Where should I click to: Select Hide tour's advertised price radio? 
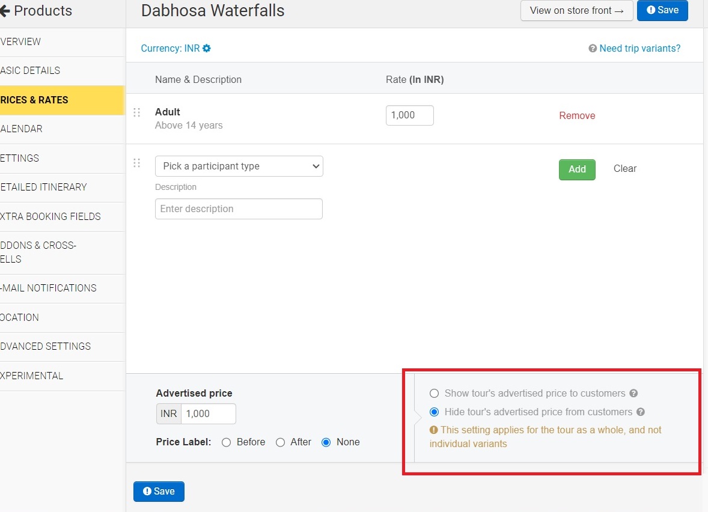point(435,412)
